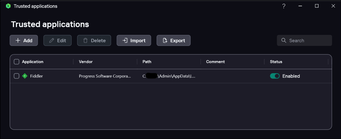The height and width of the screenshot is (139, 341).
Task: Click the plus icon on Add
Action: (x=18, y=41)
